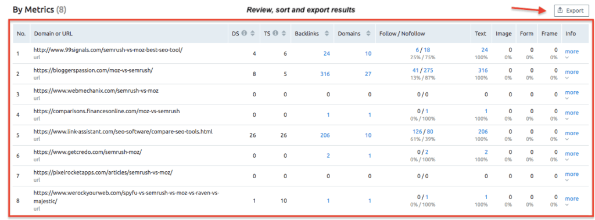The height and width of the screenshot is (220, 595).
Task: Expand more info for 99signals row
Action: (572, 52)
